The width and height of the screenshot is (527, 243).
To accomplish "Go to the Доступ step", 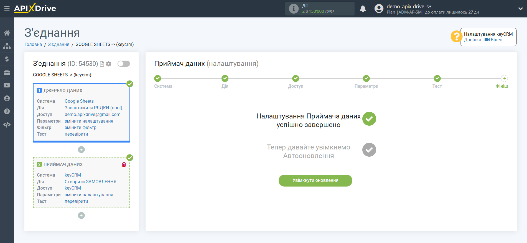I will tap(296, 79).
